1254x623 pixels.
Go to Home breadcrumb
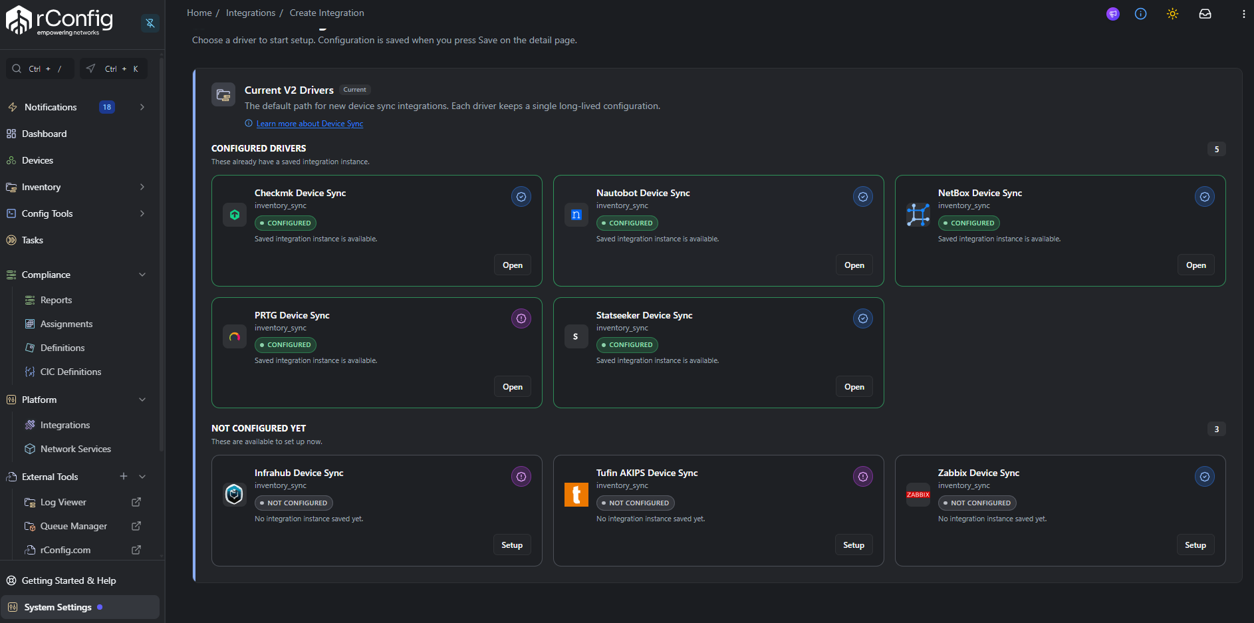199,13
